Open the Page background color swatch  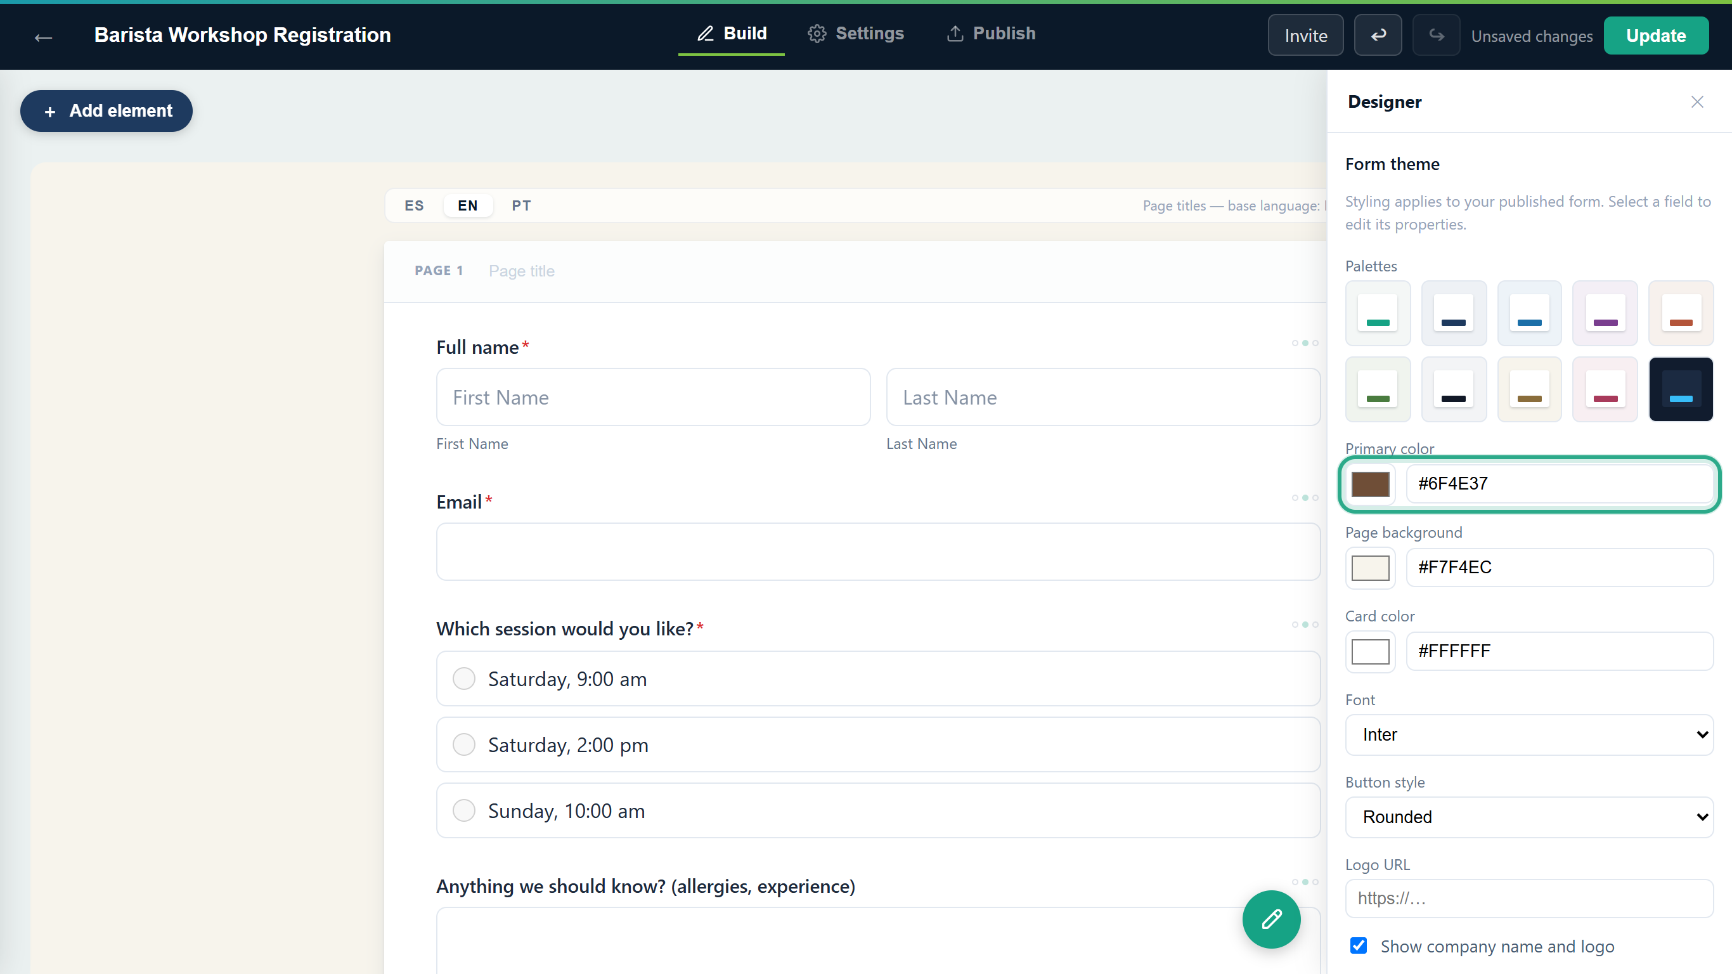1370,568
